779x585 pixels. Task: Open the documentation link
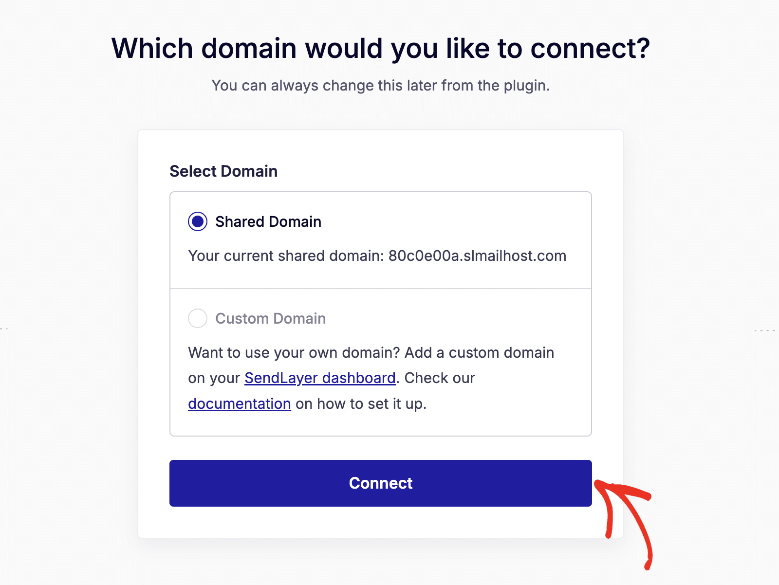tap(240, 404)
